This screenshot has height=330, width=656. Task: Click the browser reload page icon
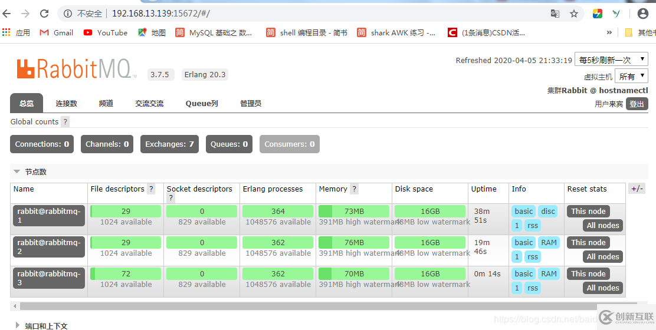point(44,14)
